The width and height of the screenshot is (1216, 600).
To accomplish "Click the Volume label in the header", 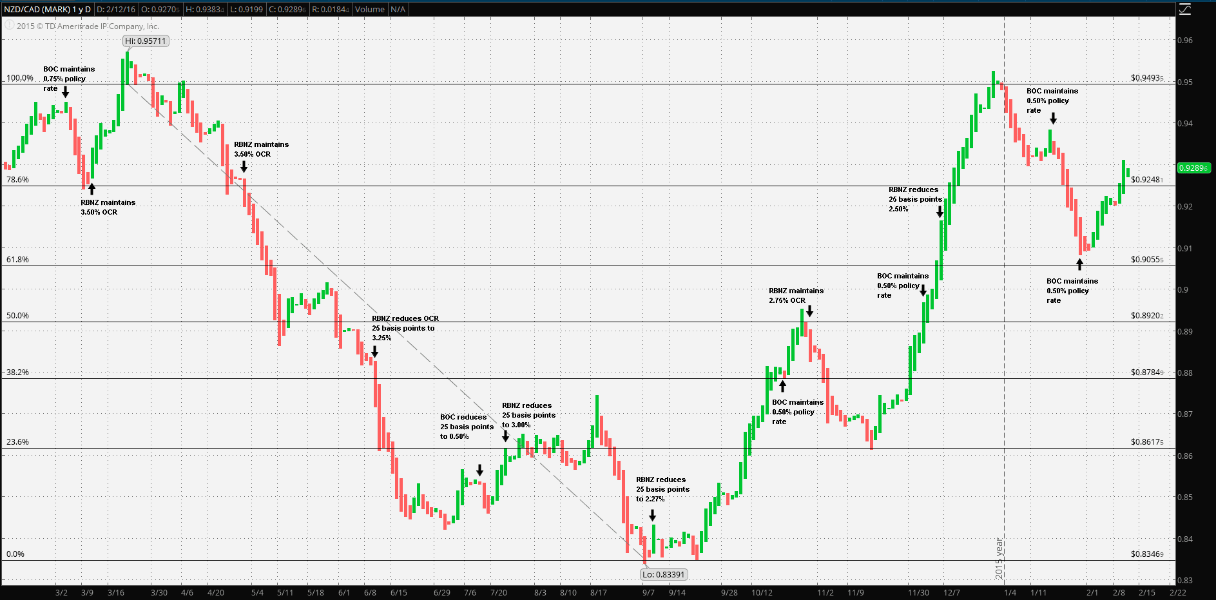I will [x=370, y=9].
